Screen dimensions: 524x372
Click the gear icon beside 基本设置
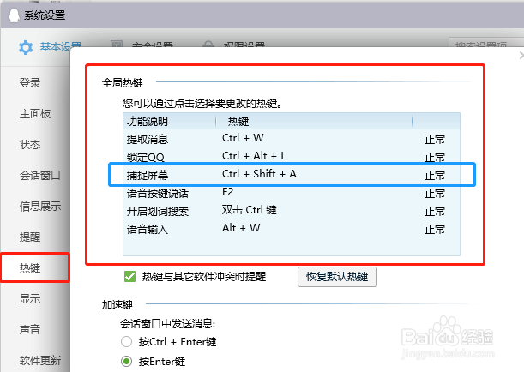[x=26, y=47]
